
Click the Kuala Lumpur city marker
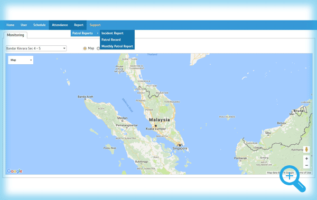point(156,126)
